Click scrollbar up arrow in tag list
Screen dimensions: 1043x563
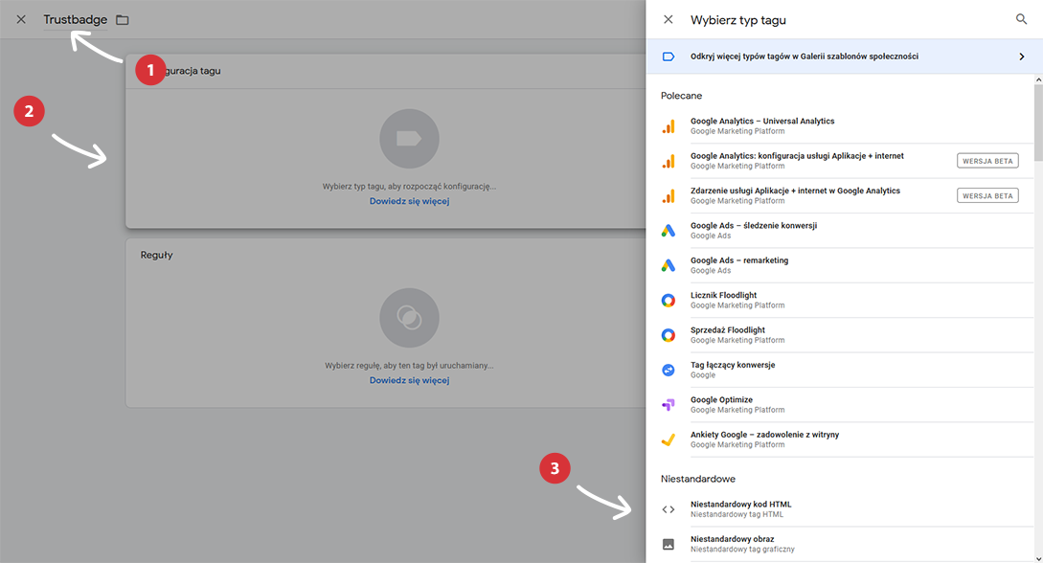1038,79
